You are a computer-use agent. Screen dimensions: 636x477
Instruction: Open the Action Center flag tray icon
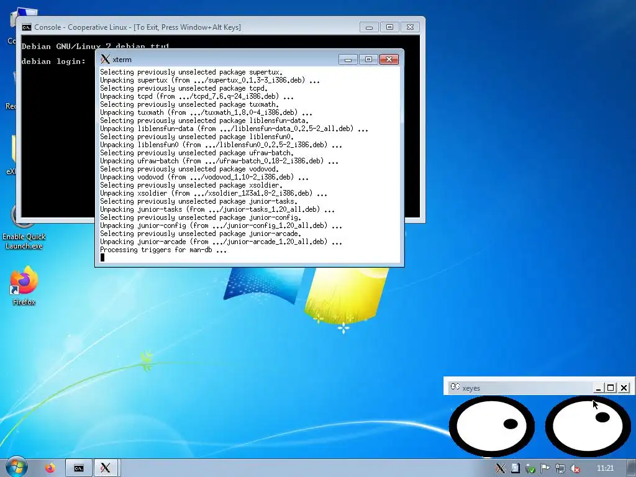pos(545,468)
